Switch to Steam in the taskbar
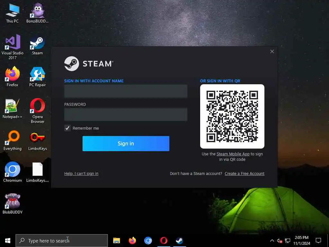The width and height of the screenshot is (329, 247). [x=179, y=241]
